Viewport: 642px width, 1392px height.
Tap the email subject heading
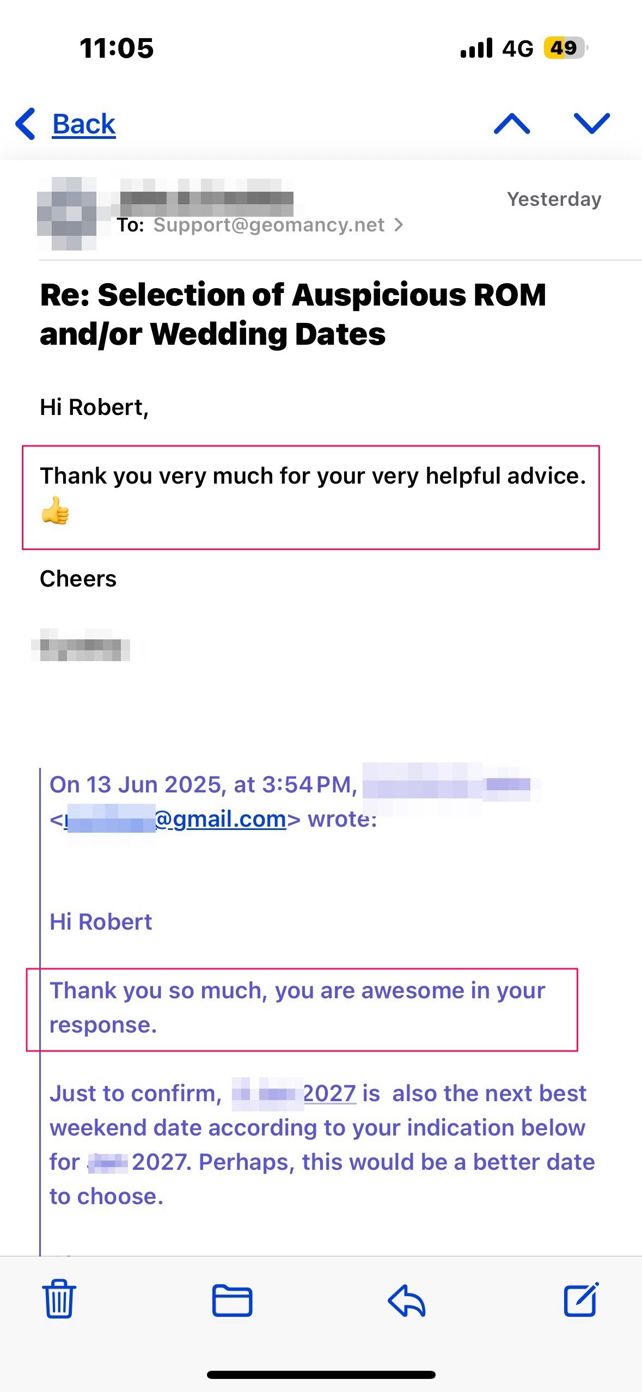293,314
